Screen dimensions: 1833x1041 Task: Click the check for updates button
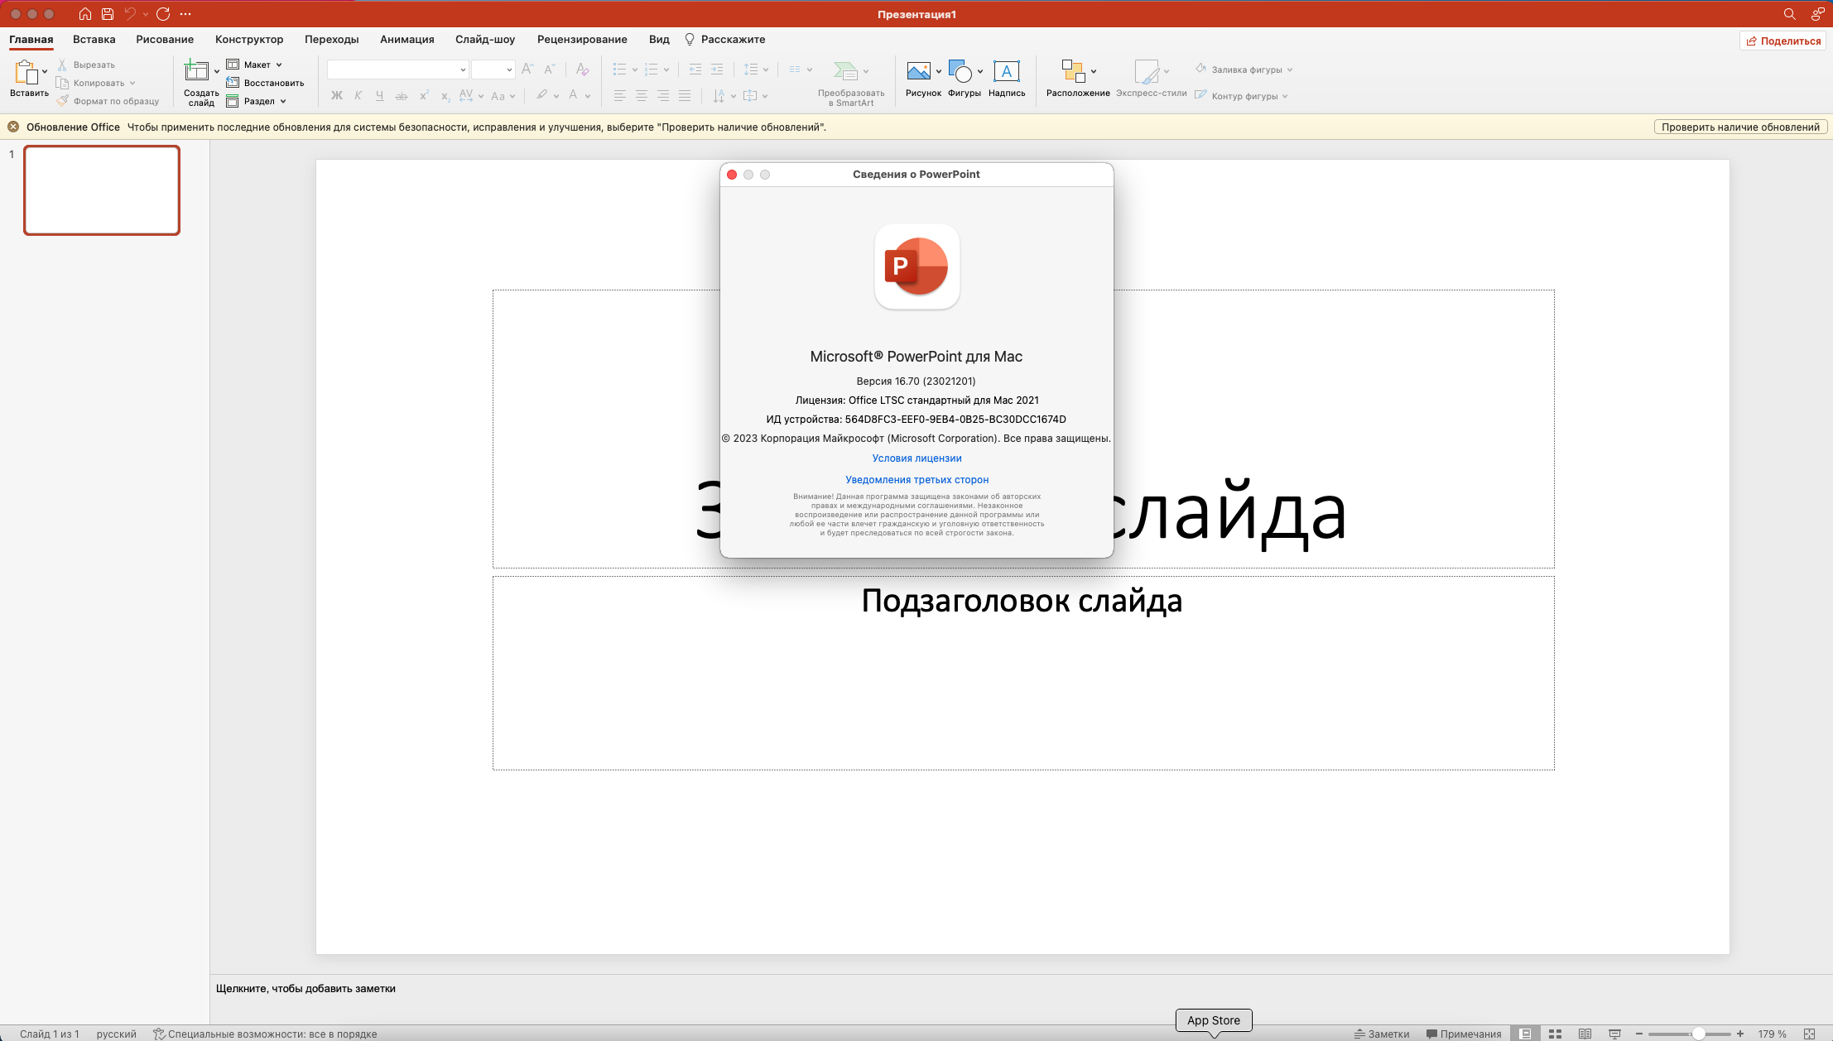(x=1740, y=127)
